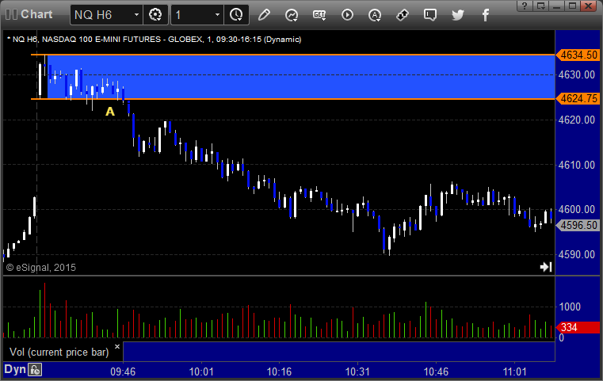The image size is (603, 381).
Task: Select the pencil drawing tool
Action: (264, 15)
